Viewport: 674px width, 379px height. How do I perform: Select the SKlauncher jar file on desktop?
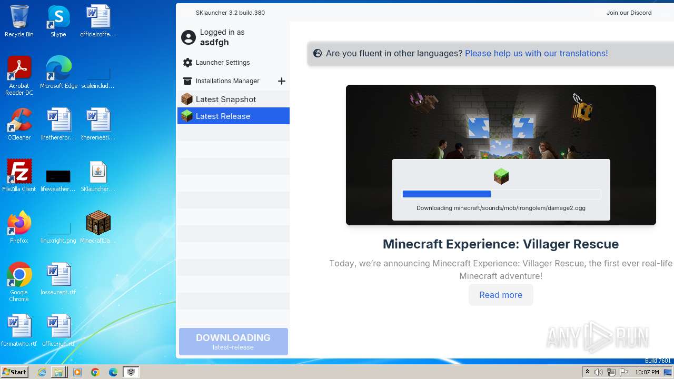[98, 176]
